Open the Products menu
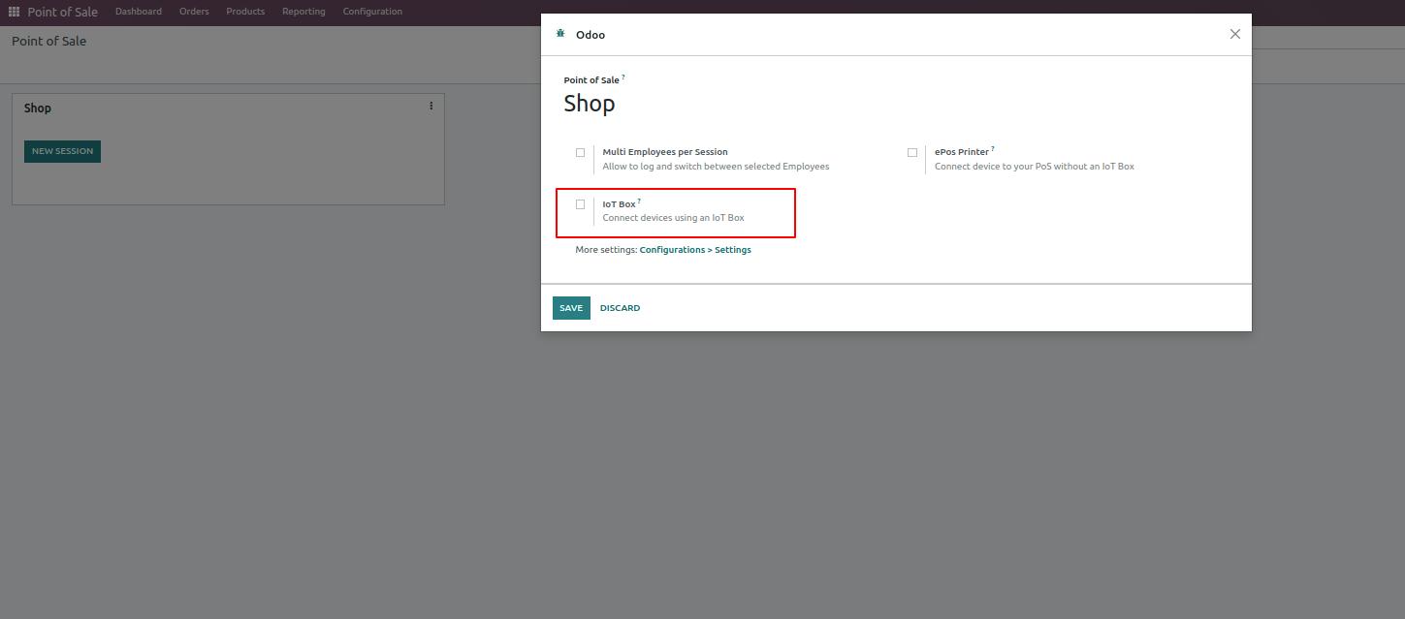1405x619 pixels. coord(245,12)
